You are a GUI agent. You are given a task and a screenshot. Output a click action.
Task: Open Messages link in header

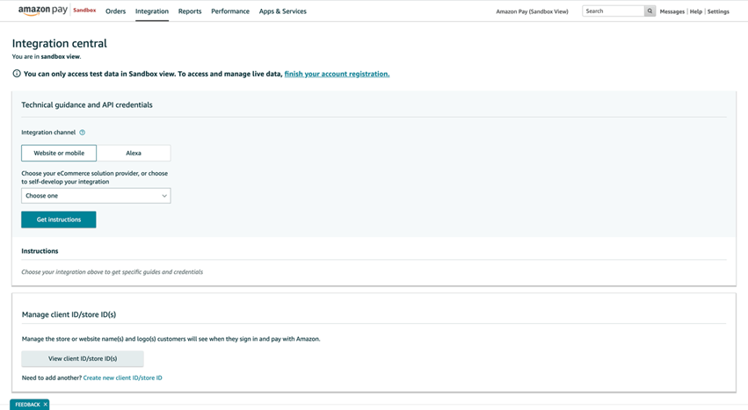click(x=672, y=11)
